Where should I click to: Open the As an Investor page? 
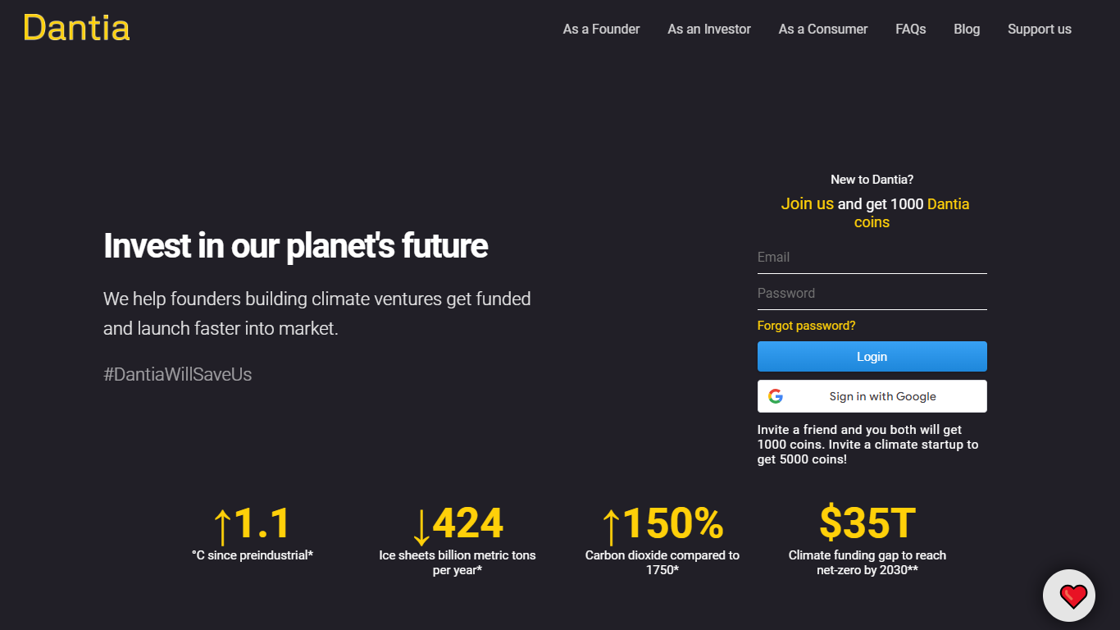[x=709, y=29]
